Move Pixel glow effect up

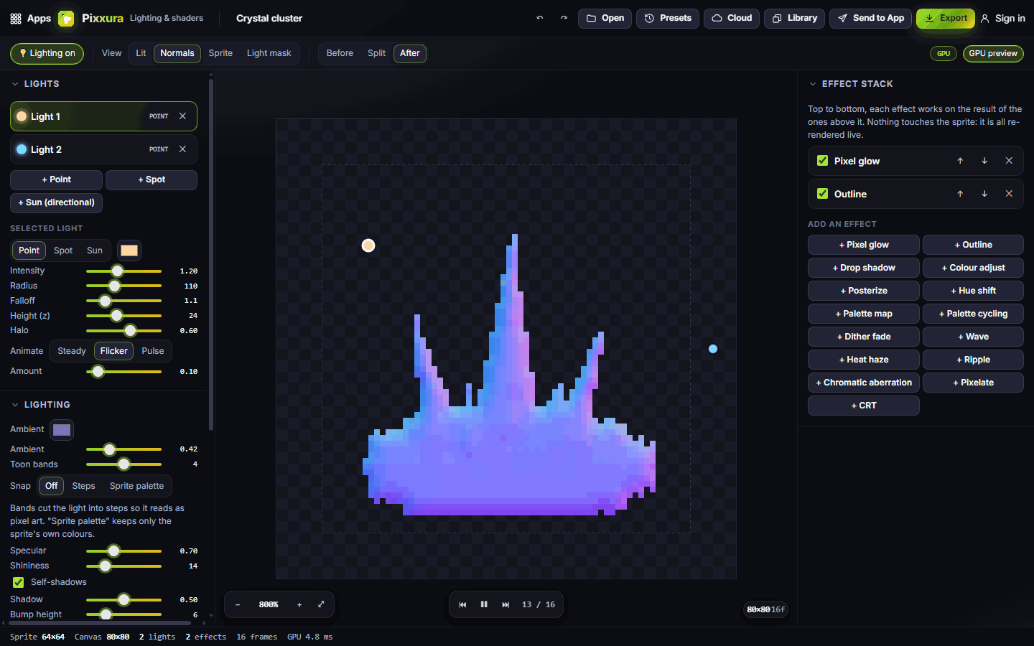[960, 161]
